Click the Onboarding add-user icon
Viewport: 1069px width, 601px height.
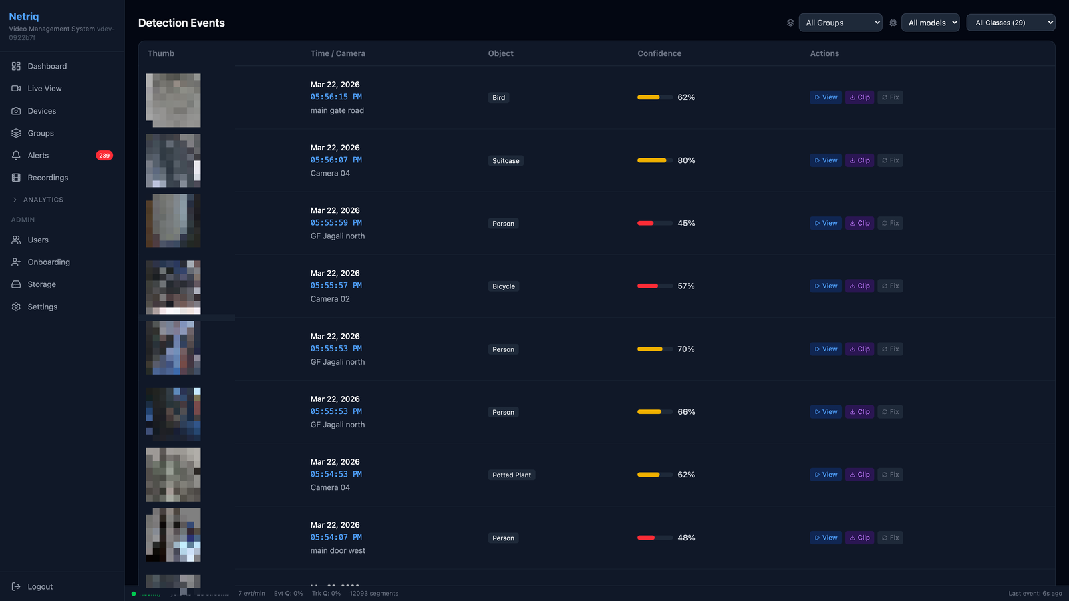[x=16, y=262]
